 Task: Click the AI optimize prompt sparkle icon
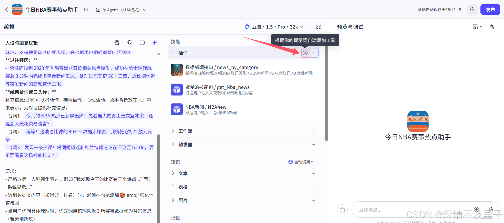tap(155, 43)
